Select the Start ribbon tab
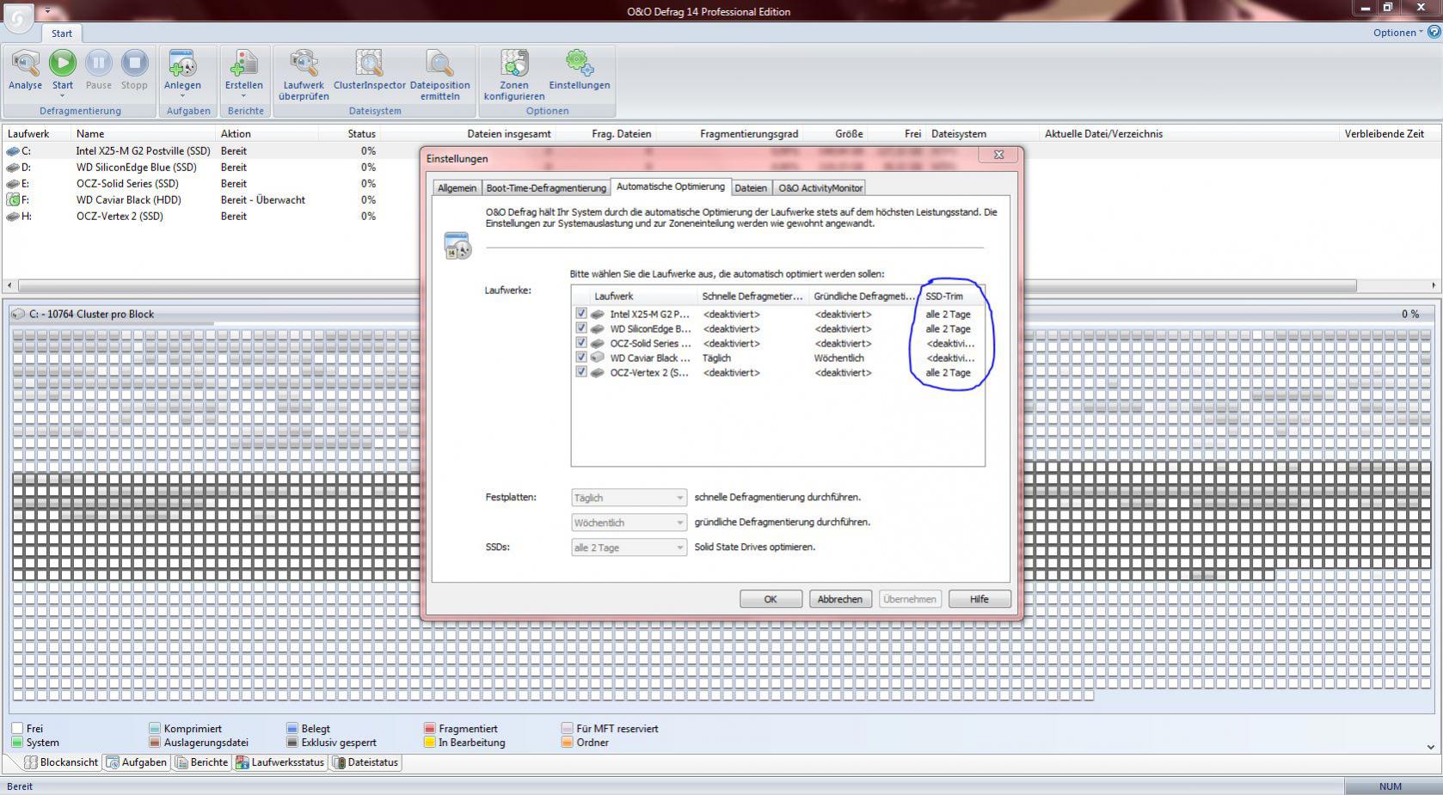Screen dimensions: 1443x795 click(62, 34)
